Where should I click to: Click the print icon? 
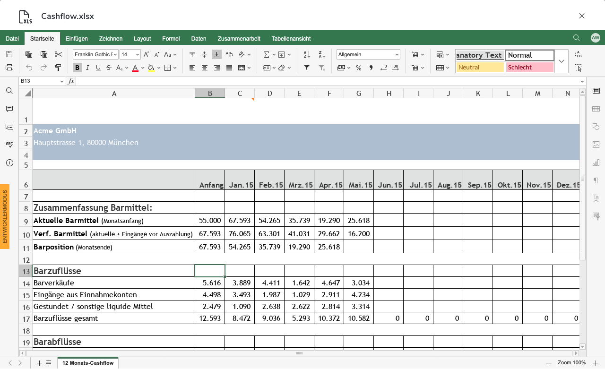[x=9, y=68]
